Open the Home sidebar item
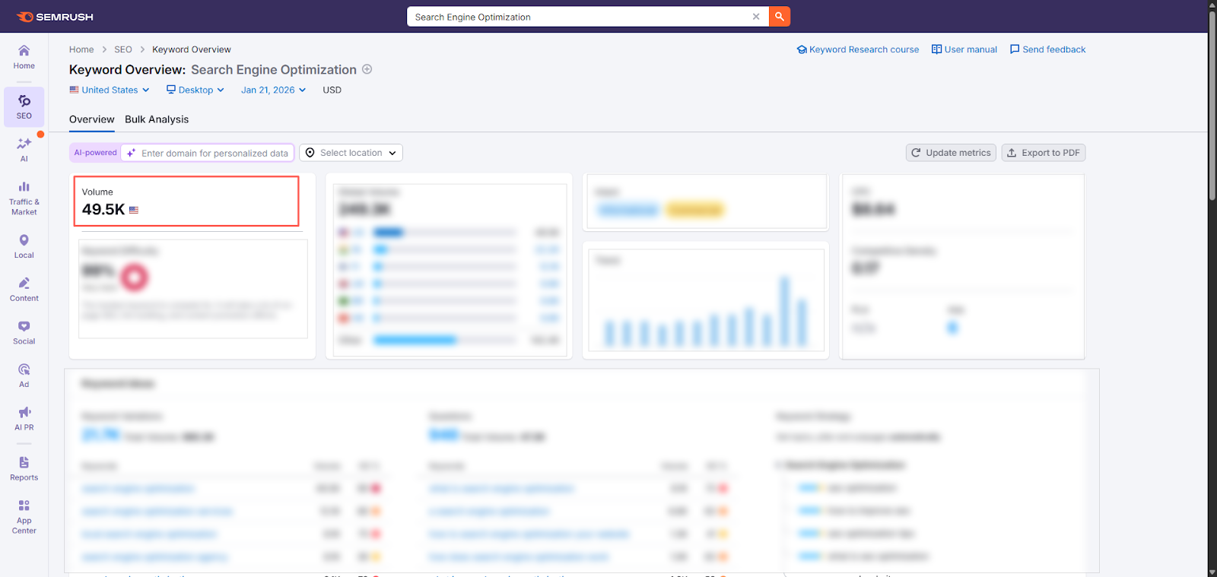Image resolution: width=1217 pixels, height=577 pixels. point(24,57)
